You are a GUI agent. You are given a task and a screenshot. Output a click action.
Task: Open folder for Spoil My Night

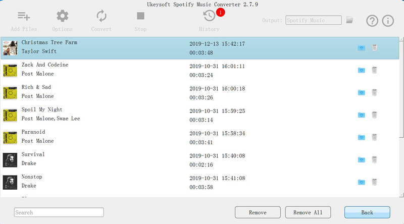(x=361, y=115)
